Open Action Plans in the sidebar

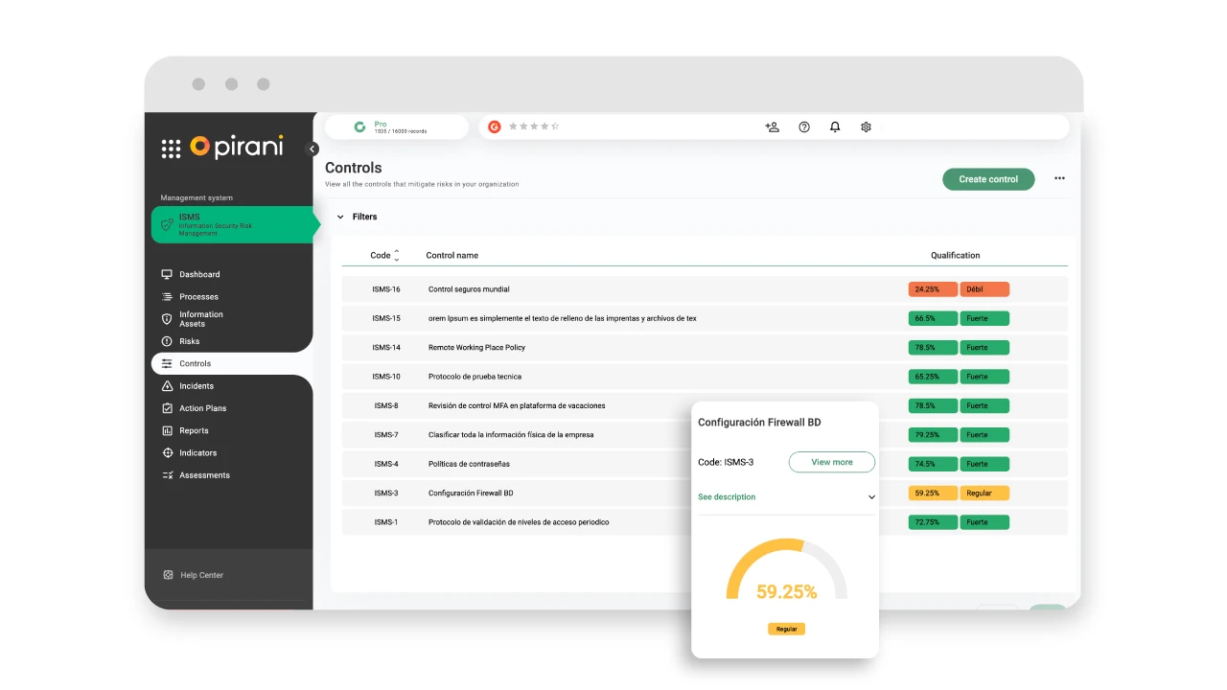tap(202, 408)
